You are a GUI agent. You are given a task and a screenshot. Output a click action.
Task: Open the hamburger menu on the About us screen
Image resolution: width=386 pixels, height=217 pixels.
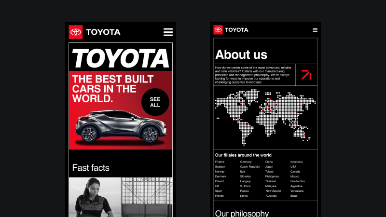point(315,30)
